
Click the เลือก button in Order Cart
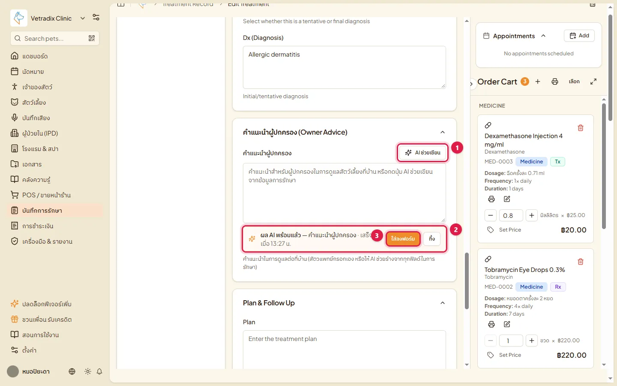point(574,81)
